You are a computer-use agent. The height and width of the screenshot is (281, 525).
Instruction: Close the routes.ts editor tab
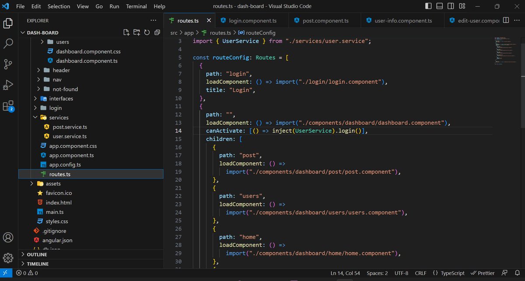(209, 21)
